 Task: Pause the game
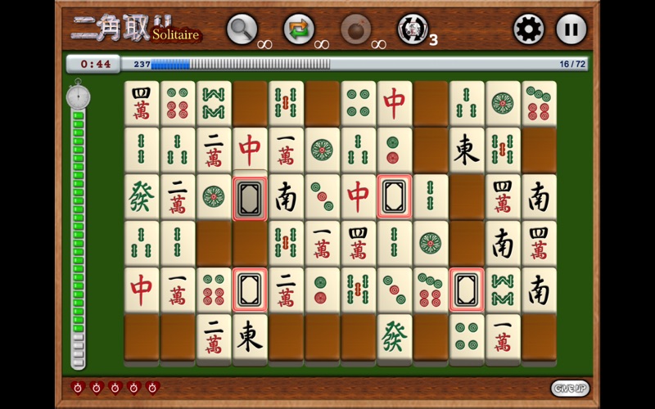[x=571, y=29]
